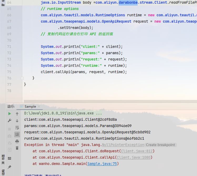
Task: Click console output 'Params@30946e09' line
Action: click(x=78, y=126)
